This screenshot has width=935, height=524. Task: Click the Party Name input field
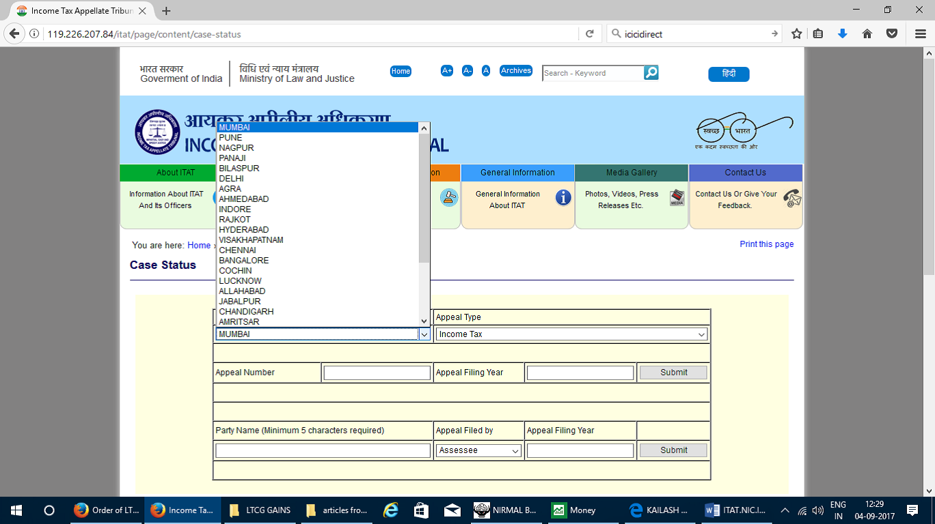pyautogui.click(x=323, y=450)
